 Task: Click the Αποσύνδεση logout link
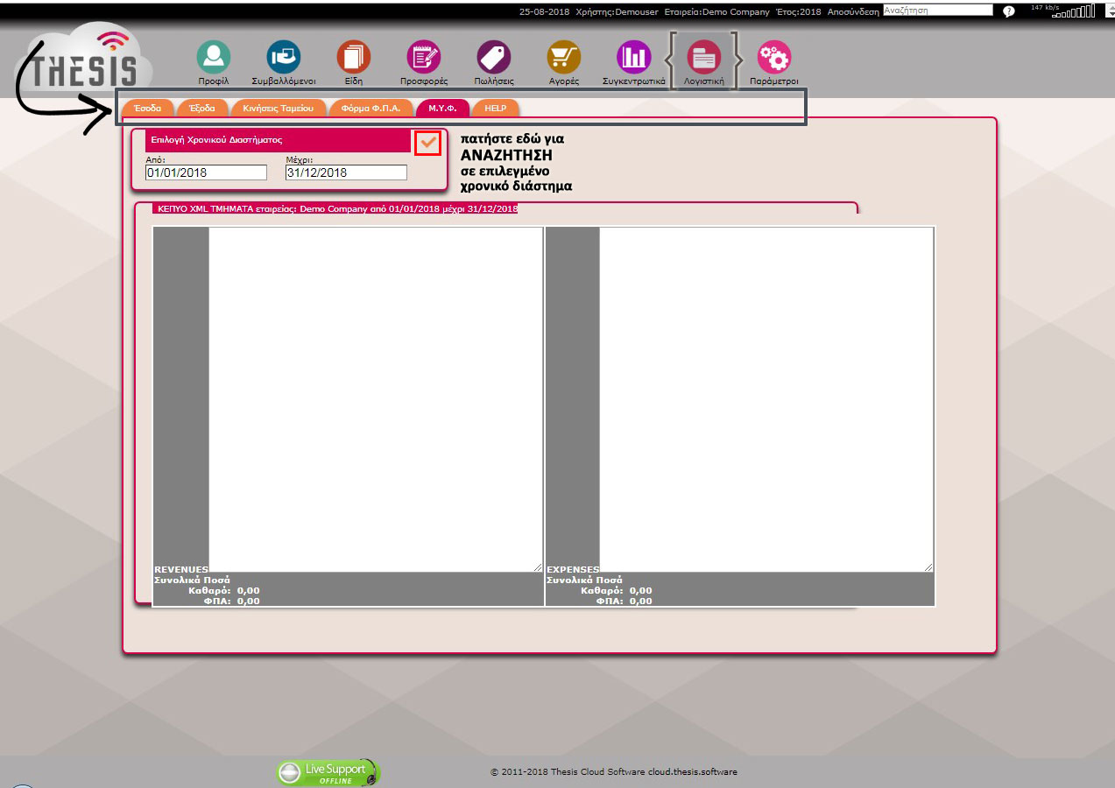[x=852, y=12]
